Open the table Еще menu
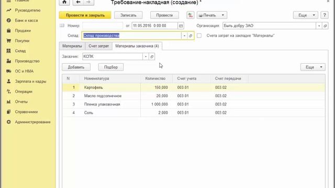Screen dimensions: 335x188 (313, 67)
